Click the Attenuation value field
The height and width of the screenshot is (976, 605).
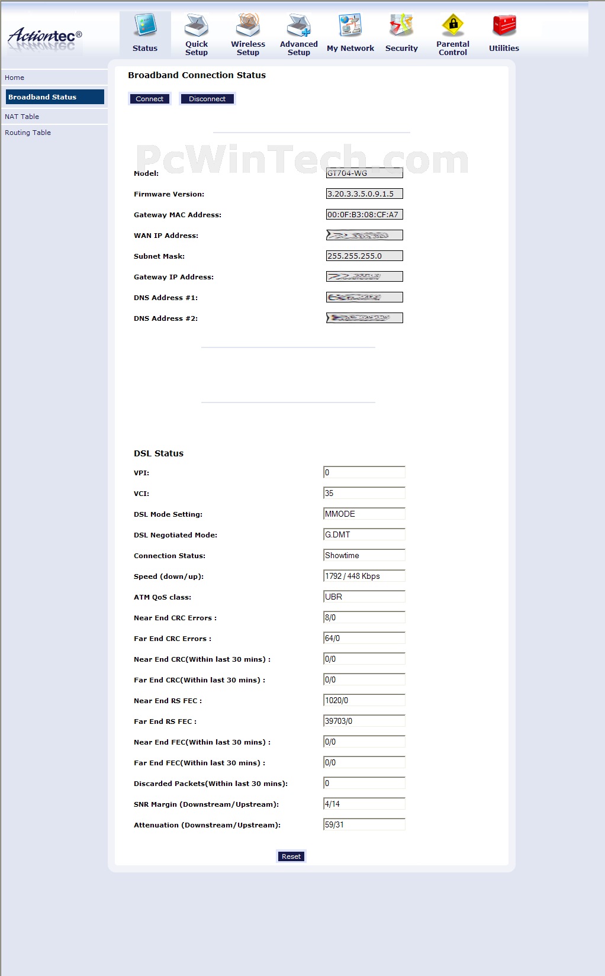364,824
